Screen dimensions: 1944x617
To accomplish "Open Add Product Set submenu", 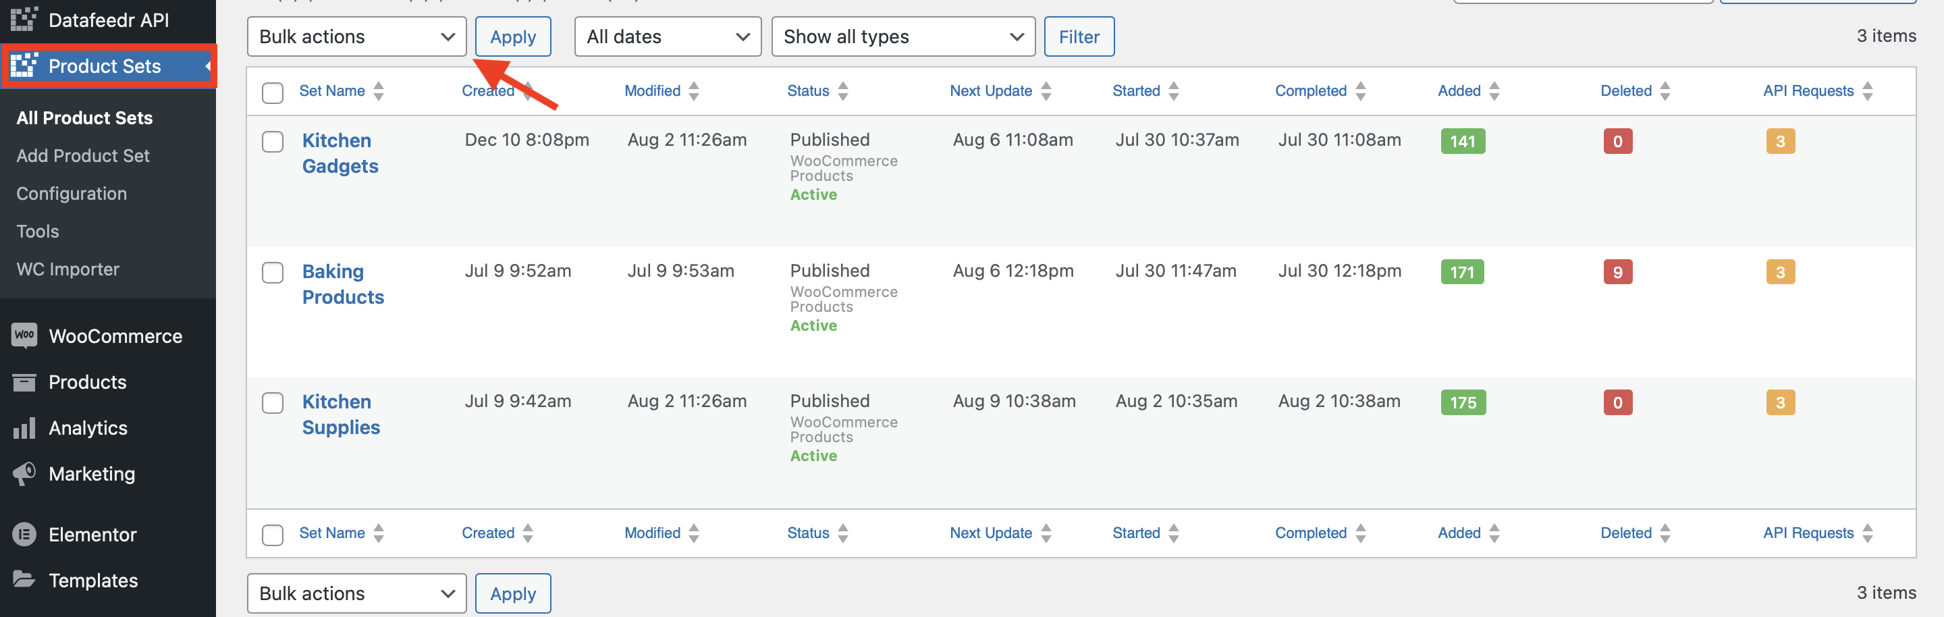I will click(83, 155).
